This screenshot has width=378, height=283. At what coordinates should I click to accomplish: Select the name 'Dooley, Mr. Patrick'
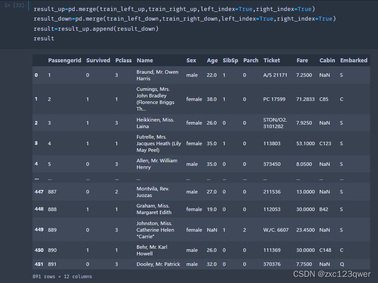click(158, 264)
